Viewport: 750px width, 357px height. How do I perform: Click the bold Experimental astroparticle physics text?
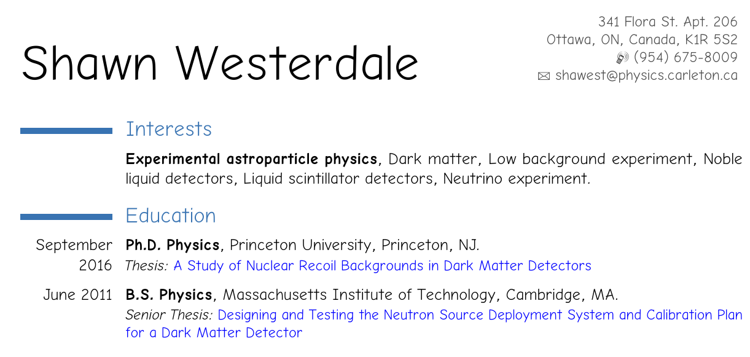pyautogui.click(x=251, y=160)
